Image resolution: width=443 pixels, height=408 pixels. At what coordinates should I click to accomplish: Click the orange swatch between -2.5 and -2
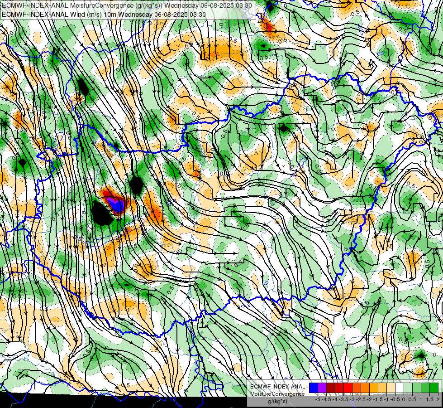365,388
